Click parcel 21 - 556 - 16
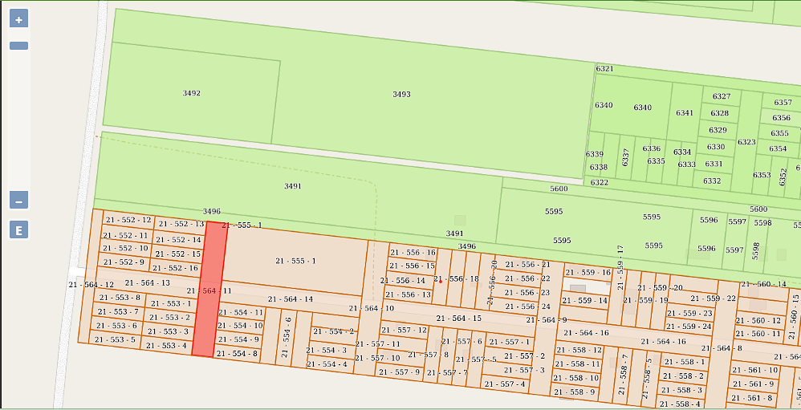Image resolution: width=801 pixels, height=410 pixels. (x=413, y=253)
